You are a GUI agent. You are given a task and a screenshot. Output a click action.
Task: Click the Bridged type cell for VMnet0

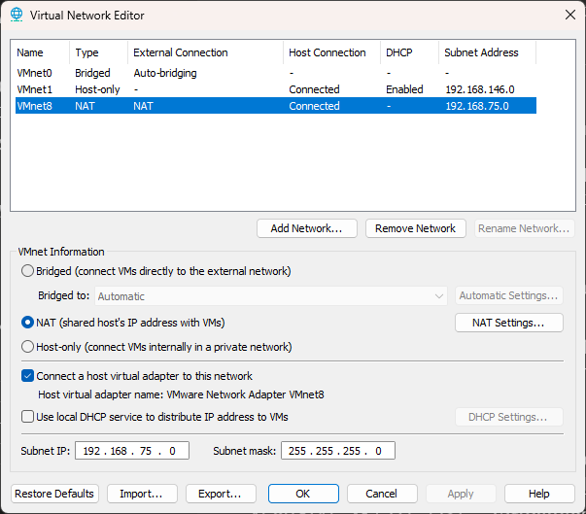(92, 73)
